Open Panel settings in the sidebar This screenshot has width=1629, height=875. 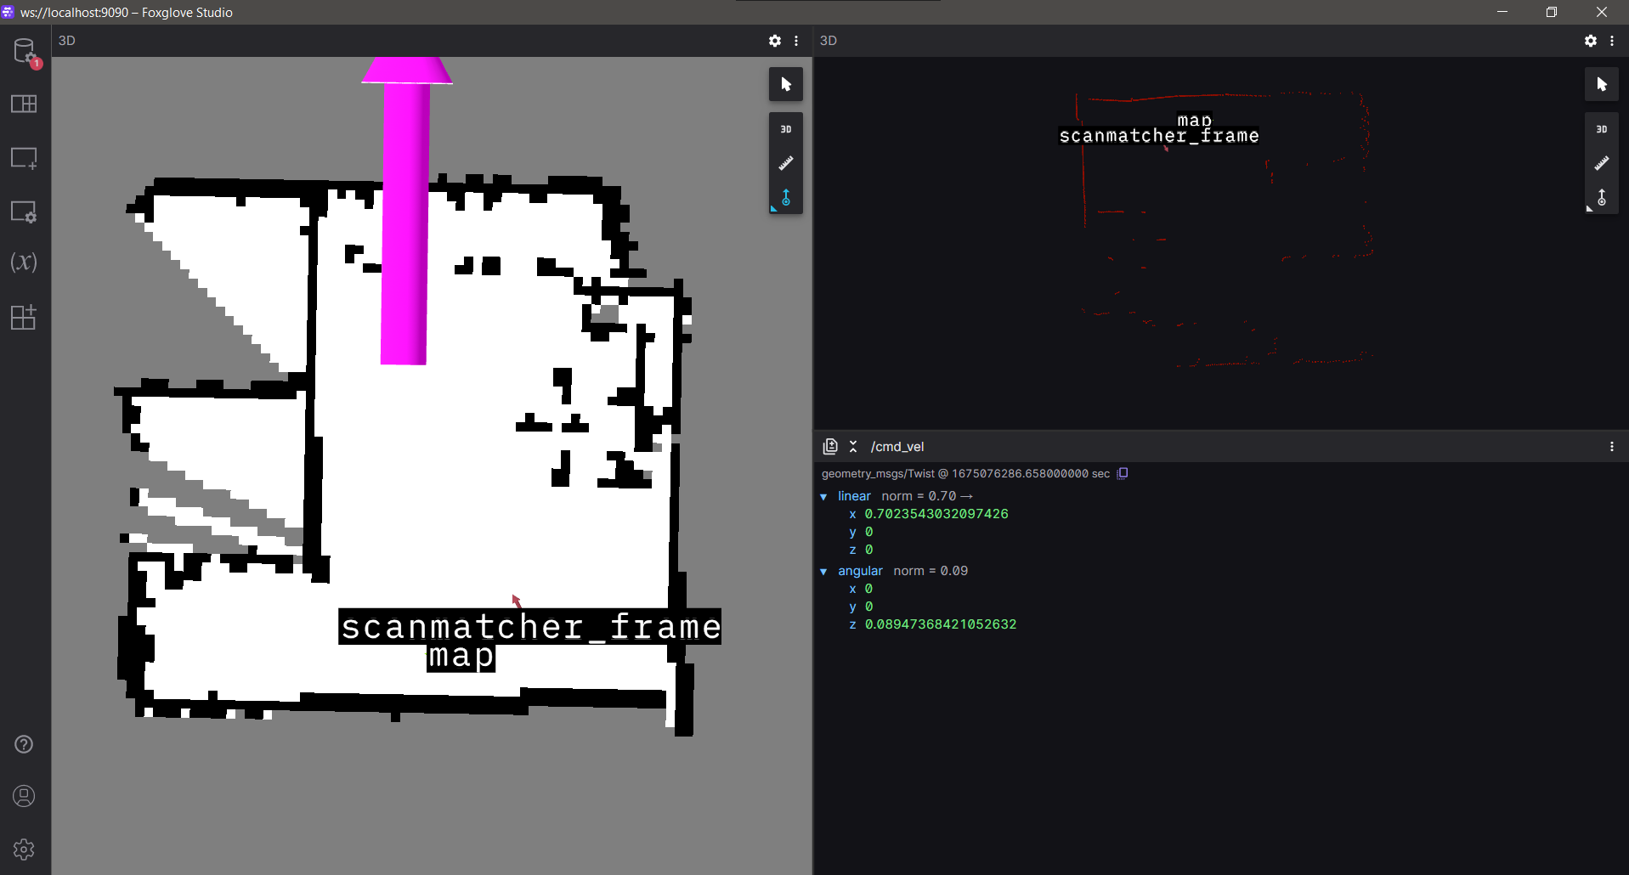(x=24, y=212)
